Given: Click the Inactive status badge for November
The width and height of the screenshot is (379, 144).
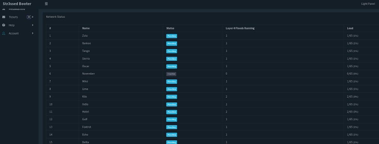Looking at the screenshot, I should click(171, 74).
